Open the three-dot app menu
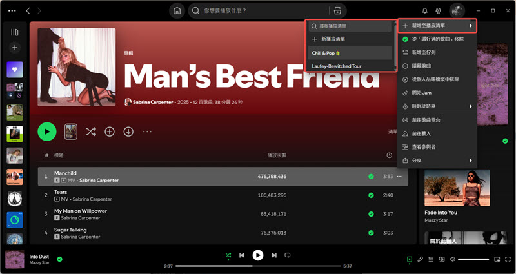The height and width of the screenshot is (274, 516). [x=12, y=11]
